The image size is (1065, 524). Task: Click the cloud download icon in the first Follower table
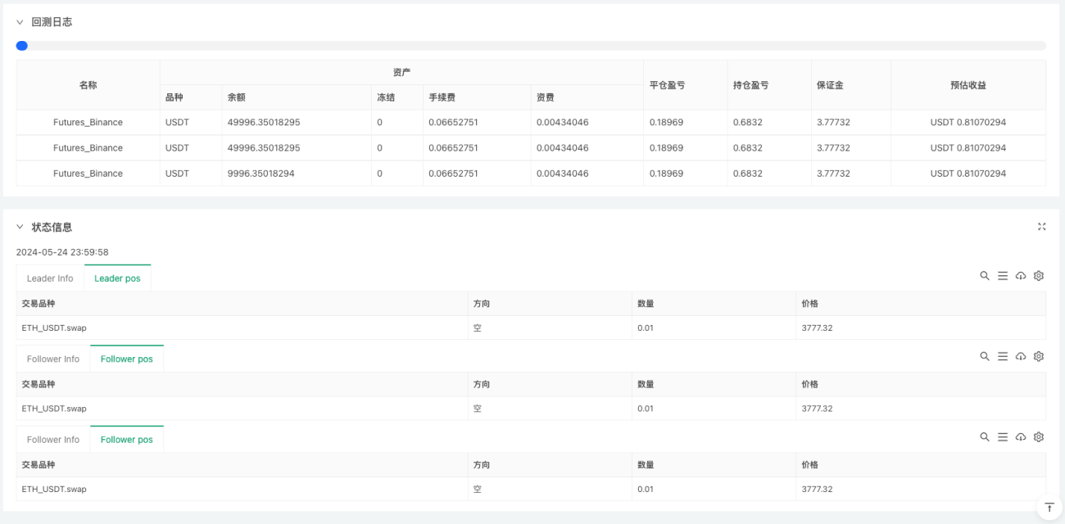1021,356
